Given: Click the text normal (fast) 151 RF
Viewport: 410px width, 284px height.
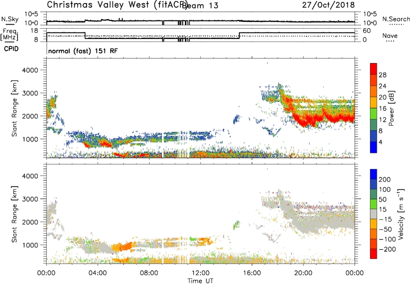Looking at the screenshot, I should click(83, 51).
